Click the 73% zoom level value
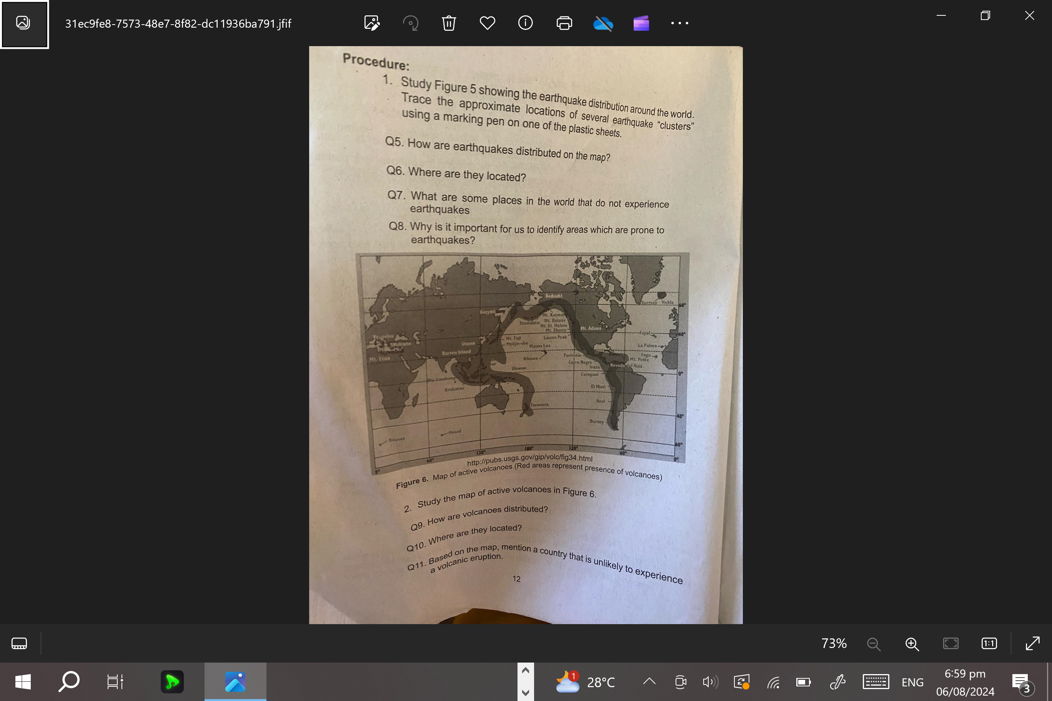 click(x=834, y=643)
